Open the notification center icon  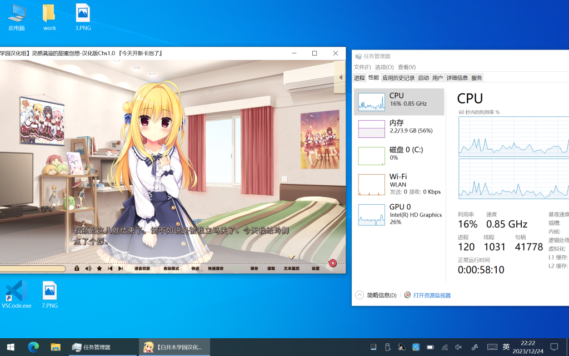pos(554,347)
